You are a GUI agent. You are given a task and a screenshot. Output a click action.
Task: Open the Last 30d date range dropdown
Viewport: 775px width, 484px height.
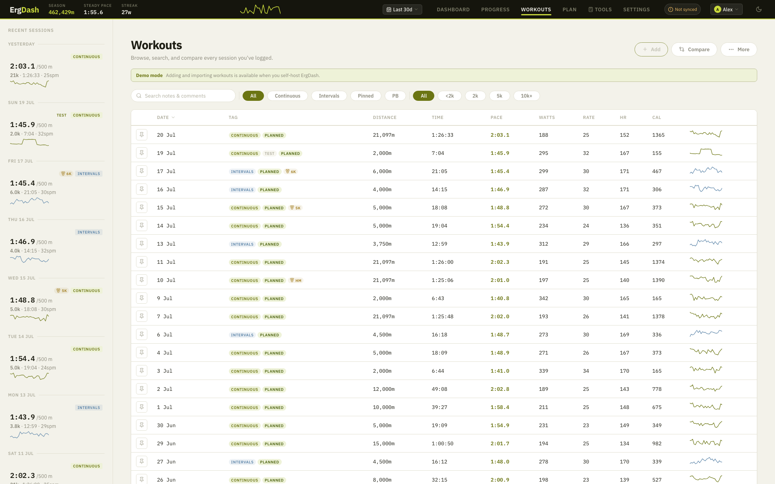pyautogui.click(x=402, y=9)
